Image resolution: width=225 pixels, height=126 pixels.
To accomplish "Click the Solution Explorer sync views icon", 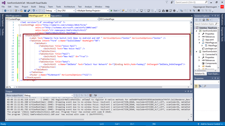I will 207,20.
